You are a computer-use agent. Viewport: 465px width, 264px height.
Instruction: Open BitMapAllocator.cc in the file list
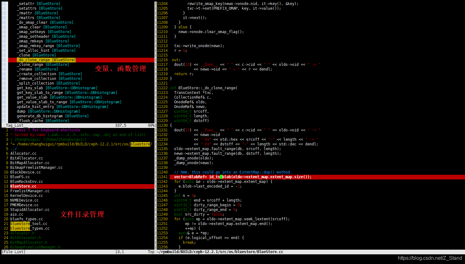click(x=30, y=163)
